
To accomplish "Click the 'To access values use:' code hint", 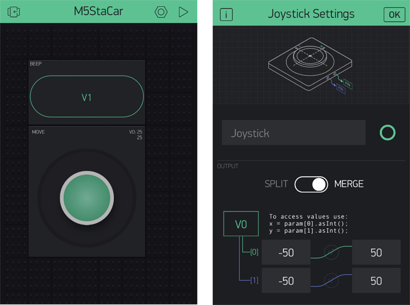I will [x=308, y=216].
